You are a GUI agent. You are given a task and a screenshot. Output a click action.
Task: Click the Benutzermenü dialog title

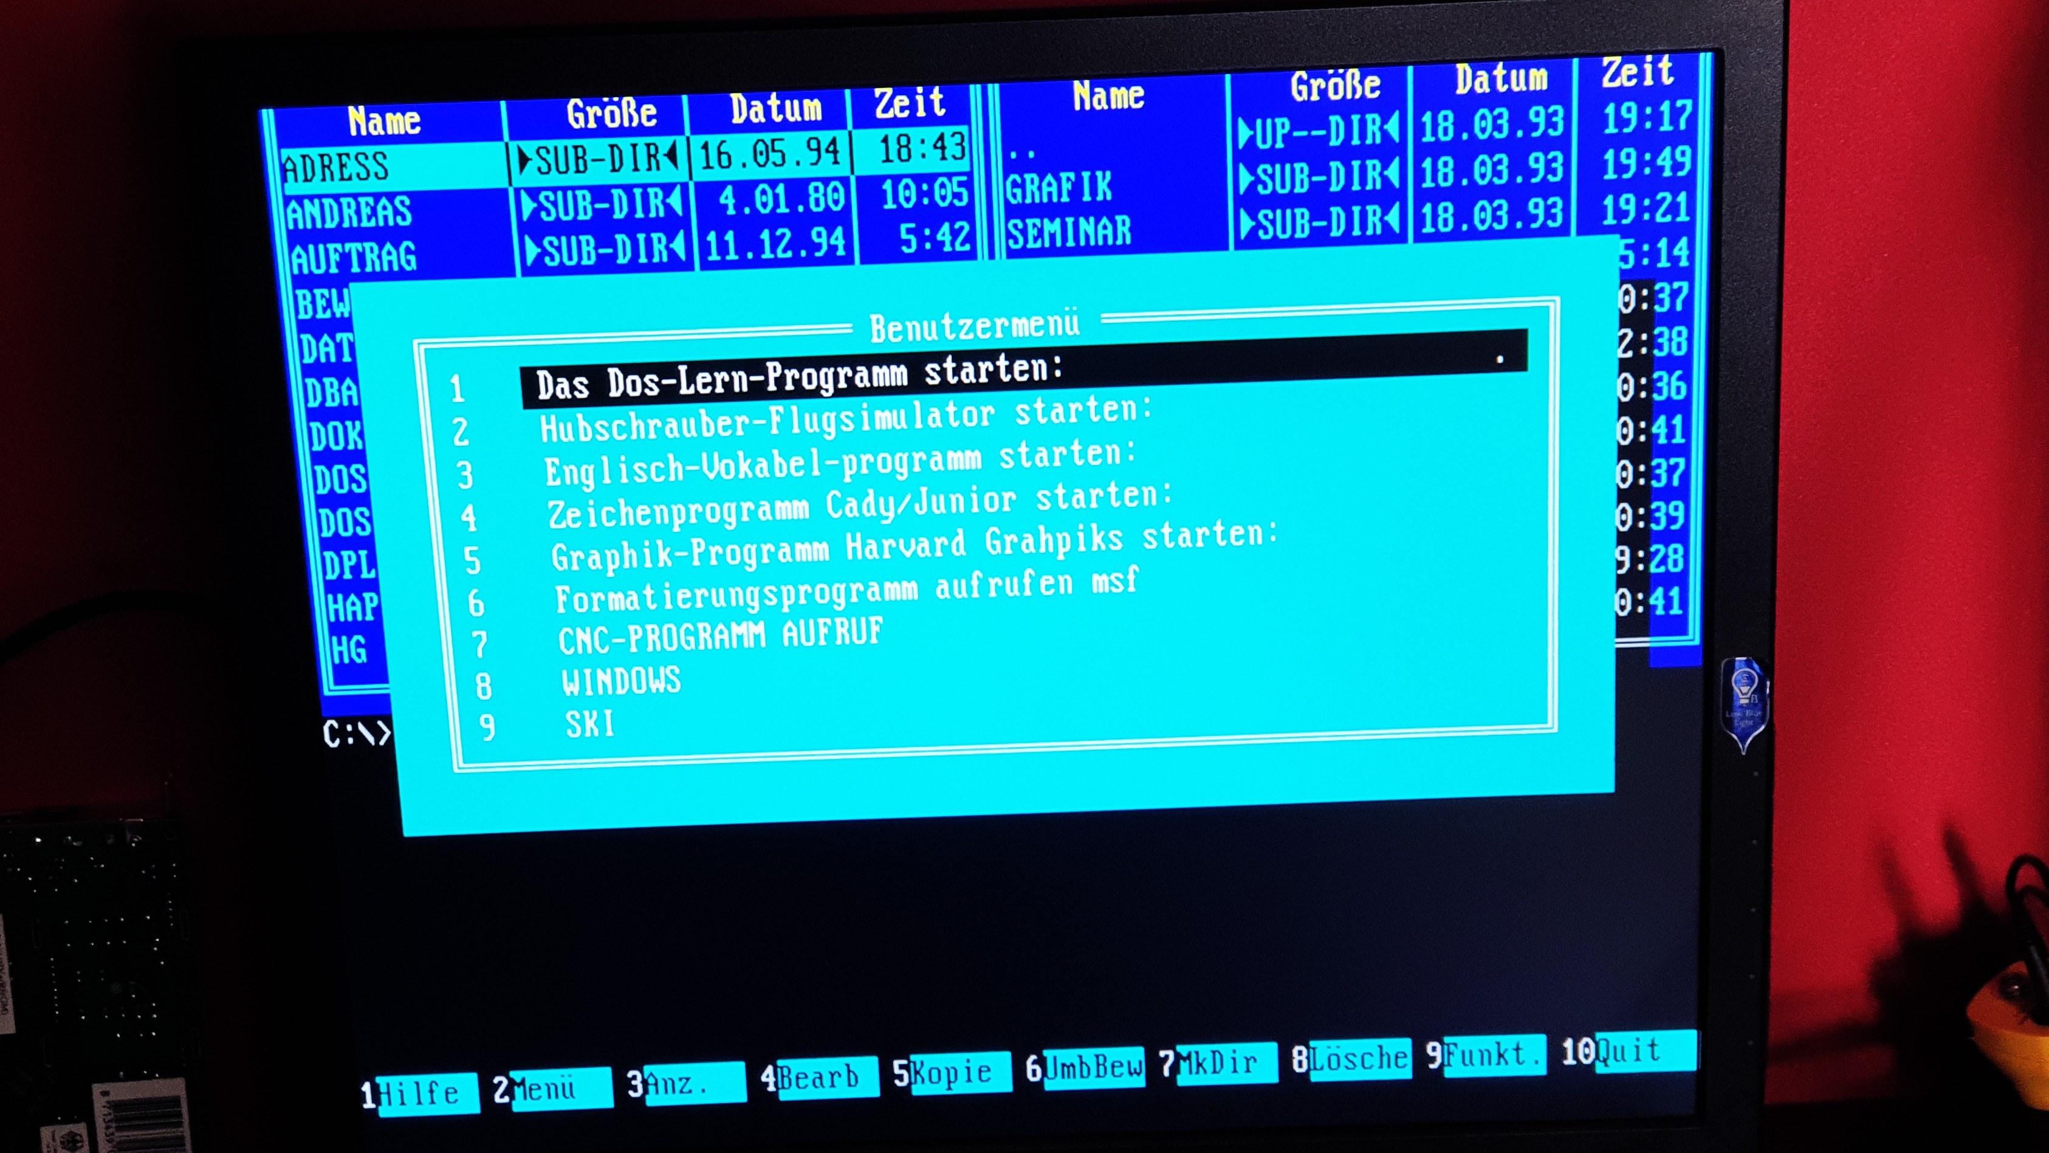coord(975,326)
